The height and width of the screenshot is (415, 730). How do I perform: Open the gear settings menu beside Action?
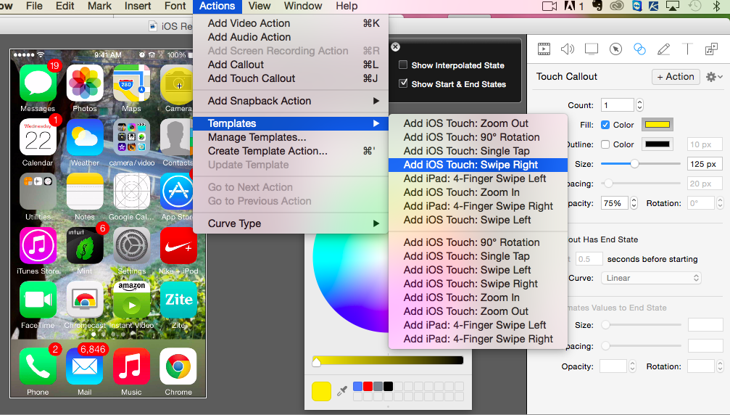(714, 77)
